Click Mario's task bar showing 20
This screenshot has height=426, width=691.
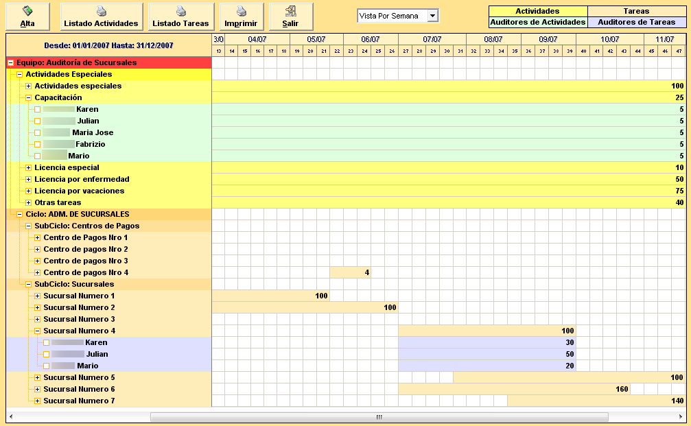click(x=487, y=366)
